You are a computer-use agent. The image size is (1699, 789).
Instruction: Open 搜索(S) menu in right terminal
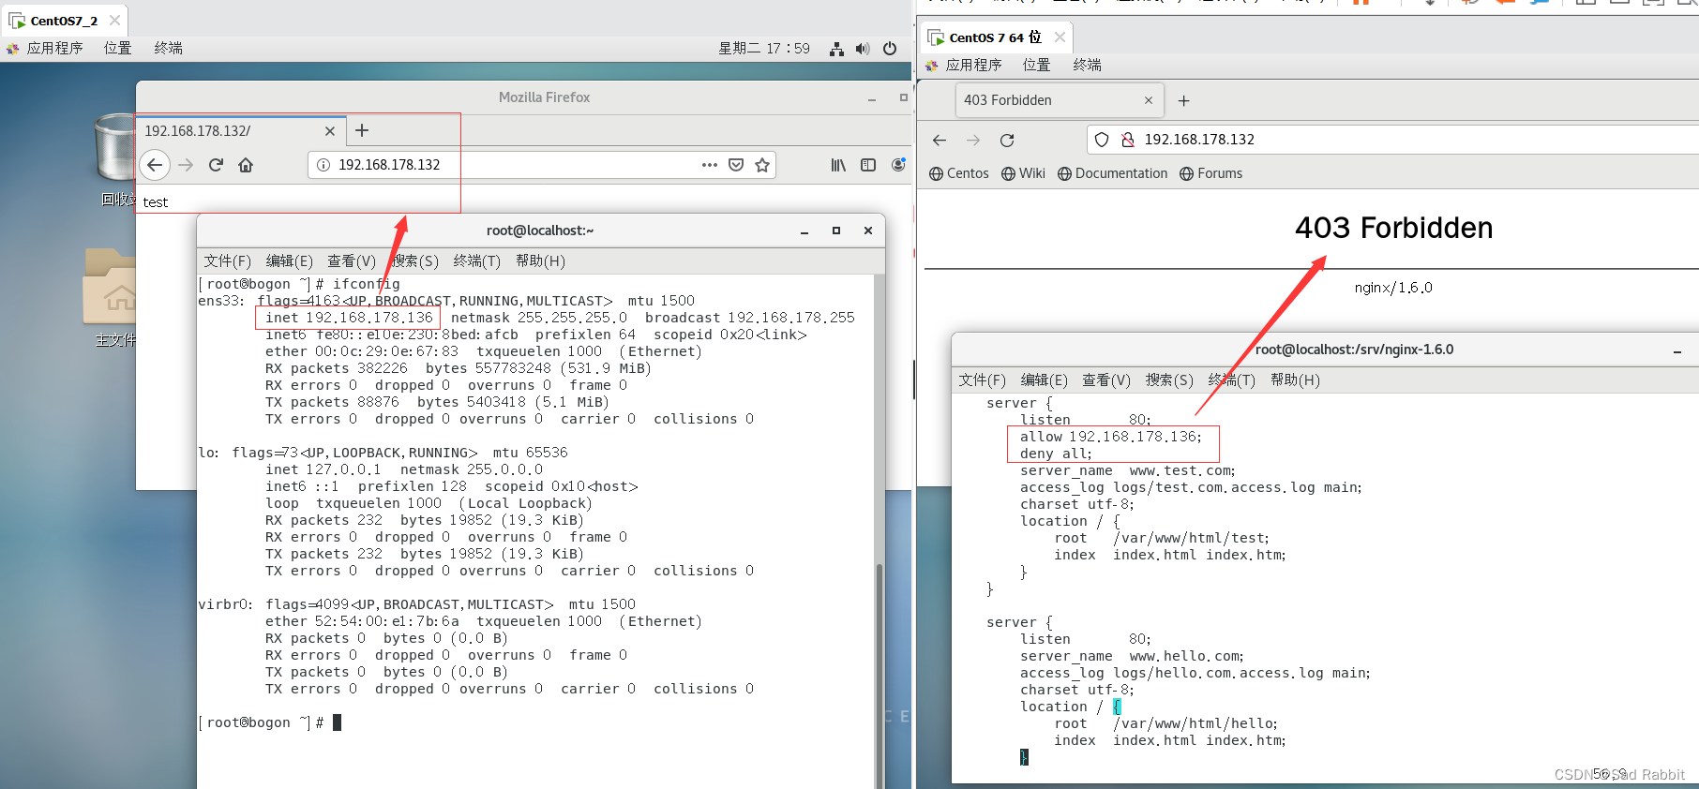click(1169, 380)
